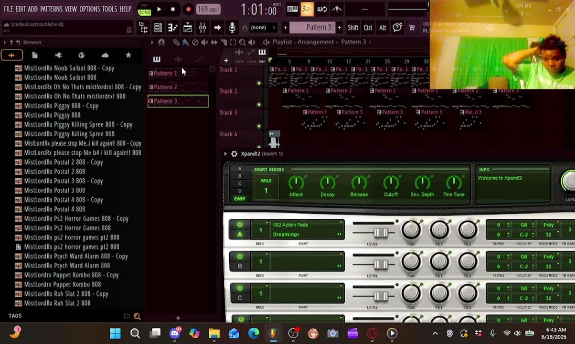Open Xpand!2 plugin gear options

[234, 154]
